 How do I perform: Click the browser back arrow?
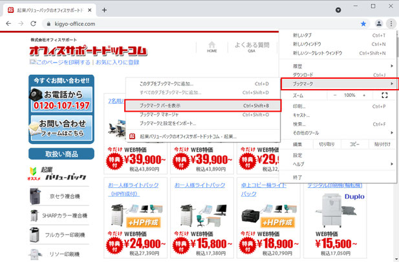[x=8, y=24]
